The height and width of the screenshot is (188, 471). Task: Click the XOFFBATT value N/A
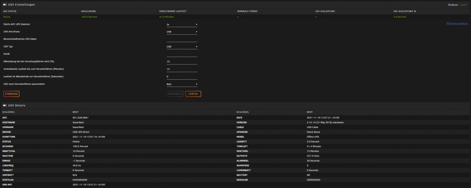click(74, 175)
